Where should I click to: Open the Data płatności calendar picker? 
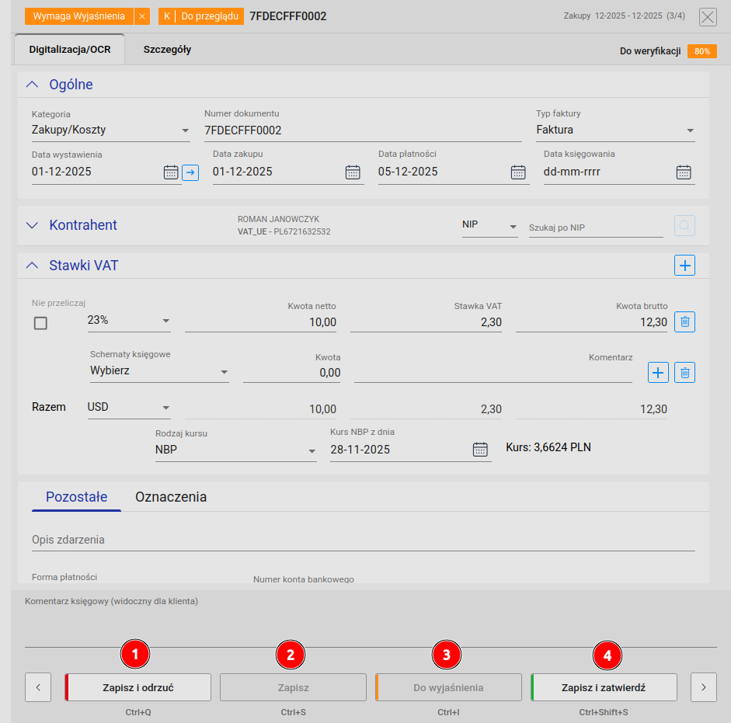518,172
